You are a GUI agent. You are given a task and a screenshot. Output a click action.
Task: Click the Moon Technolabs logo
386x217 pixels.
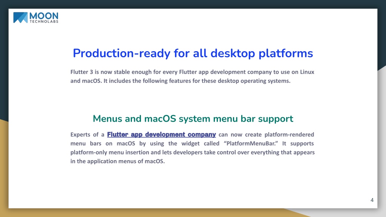[x=36, y=18]
